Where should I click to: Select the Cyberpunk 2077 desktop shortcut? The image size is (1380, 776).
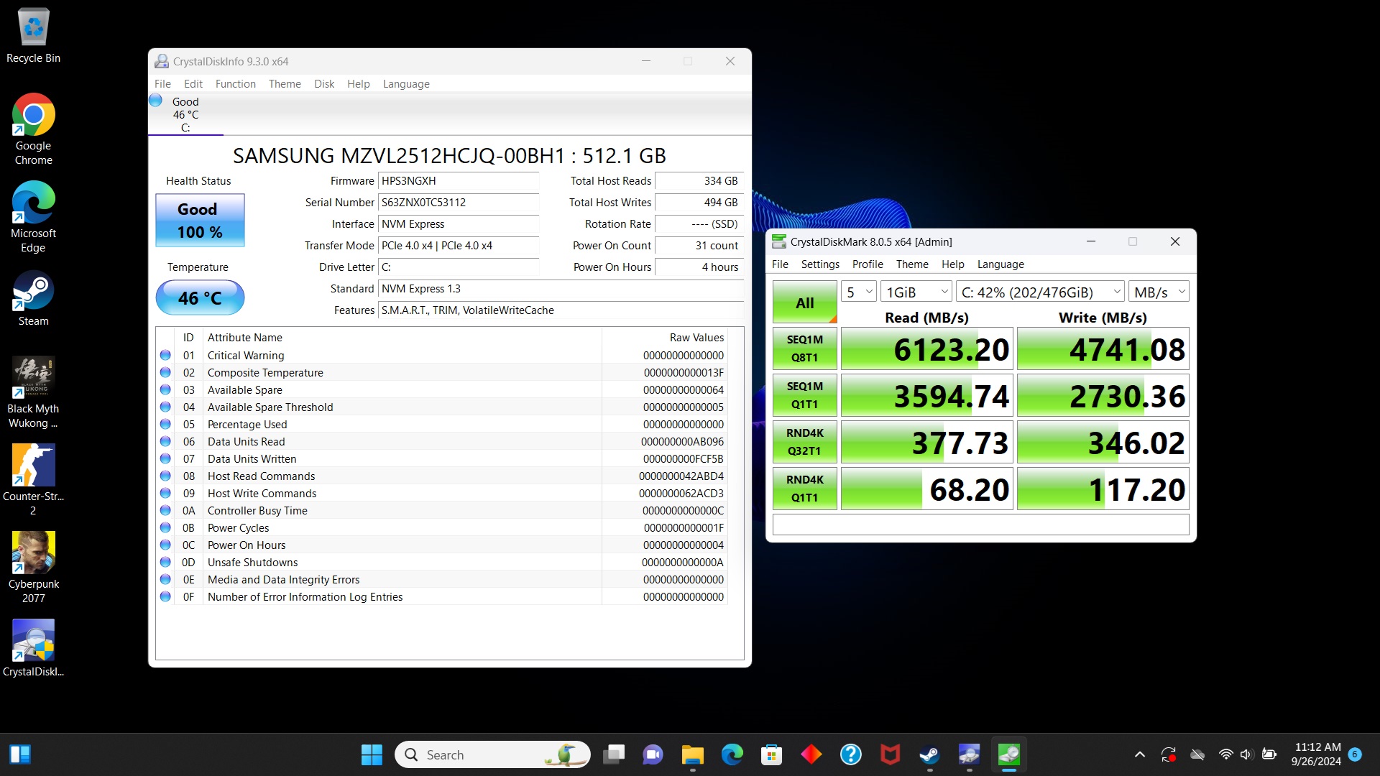point(33,568)
